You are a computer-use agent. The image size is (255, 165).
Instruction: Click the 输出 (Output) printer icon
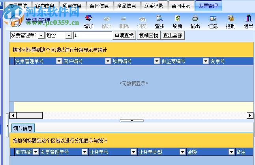195,22
